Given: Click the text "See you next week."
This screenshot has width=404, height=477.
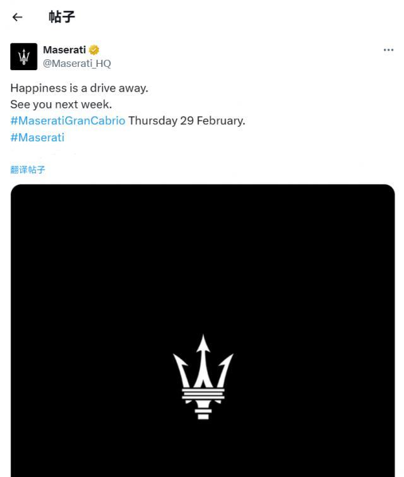Looking at the screenshot, I should point(61,104).
